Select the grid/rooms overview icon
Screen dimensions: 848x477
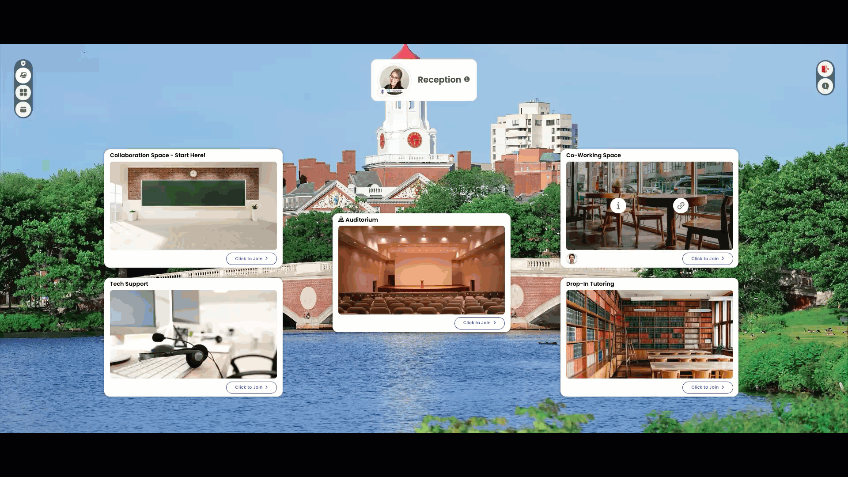(23, 92)
